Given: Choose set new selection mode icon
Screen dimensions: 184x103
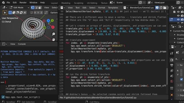Looking at the screenshot, I should point(10,13).
